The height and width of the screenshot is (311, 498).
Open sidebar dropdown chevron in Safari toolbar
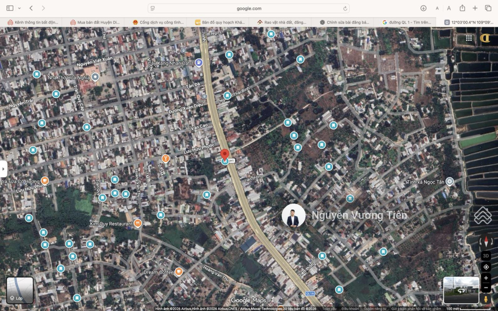click(x=19, y=8)
